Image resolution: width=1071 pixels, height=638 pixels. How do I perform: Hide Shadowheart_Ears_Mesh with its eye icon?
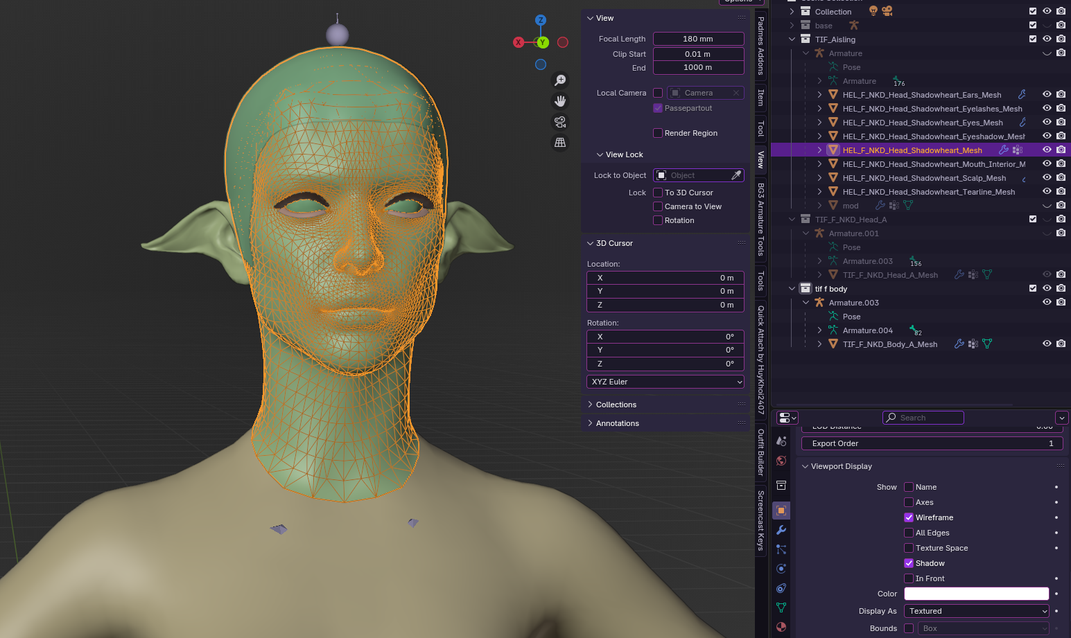pyautogui.click(x=1047, y=95)
